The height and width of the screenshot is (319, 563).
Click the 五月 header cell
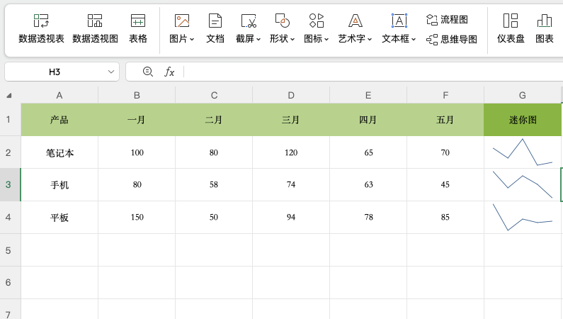click(445, 120)
